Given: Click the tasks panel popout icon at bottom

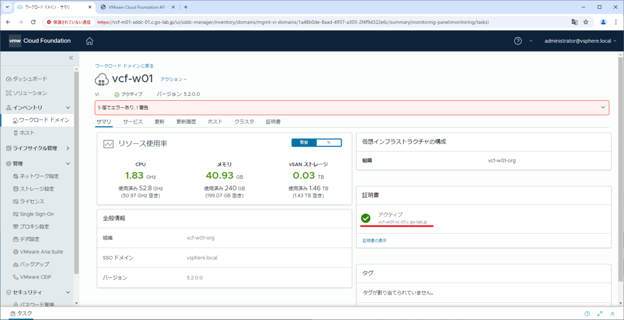Looking at the screenshot, I should (600, 314).
